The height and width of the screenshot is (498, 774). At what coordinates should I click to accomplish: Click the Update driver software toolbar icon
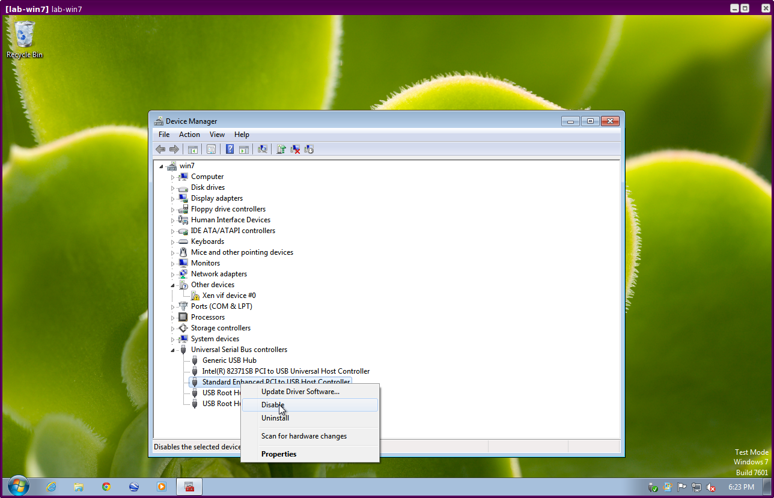(x=280, y=149)
